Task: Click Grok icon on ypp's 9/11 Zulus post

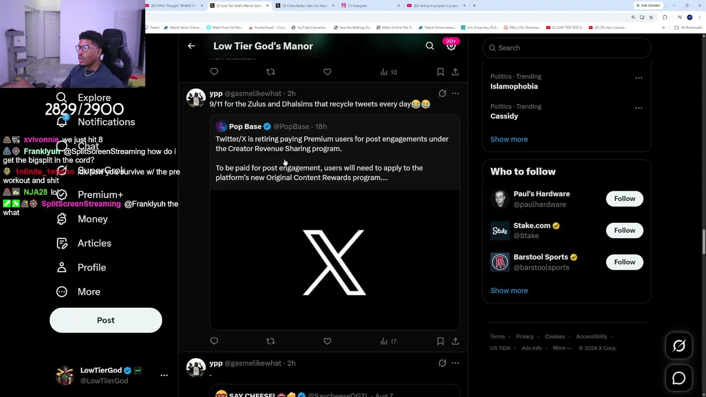Action: 442,94
